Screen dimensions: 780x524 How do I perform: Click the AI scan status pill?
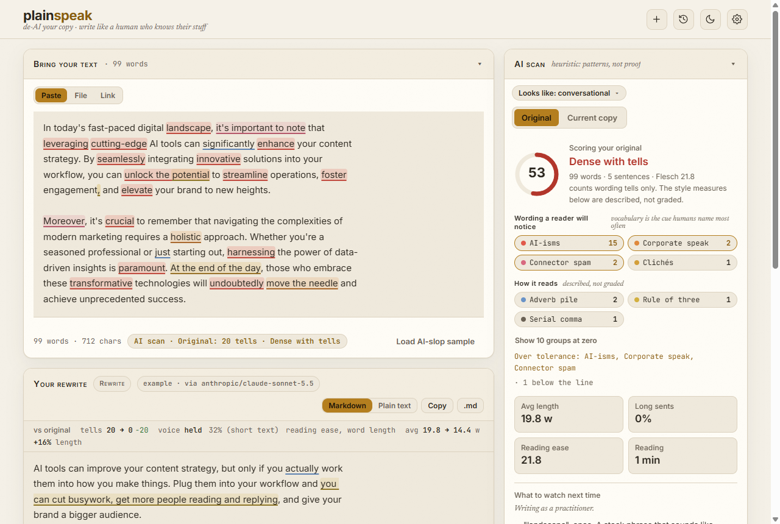[237, 341]
